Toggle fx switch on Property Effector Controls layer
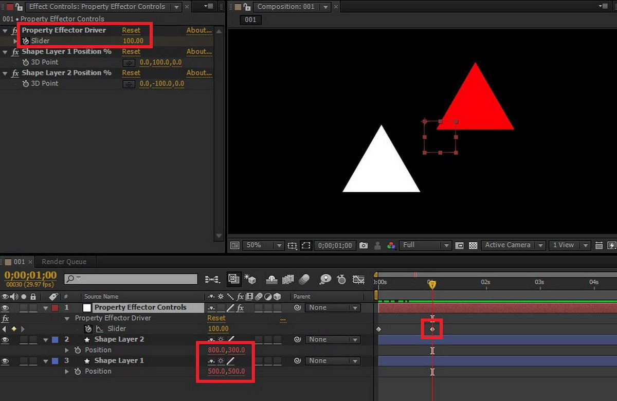Screen dimensions: 617x401 click(x=240, y=308)
